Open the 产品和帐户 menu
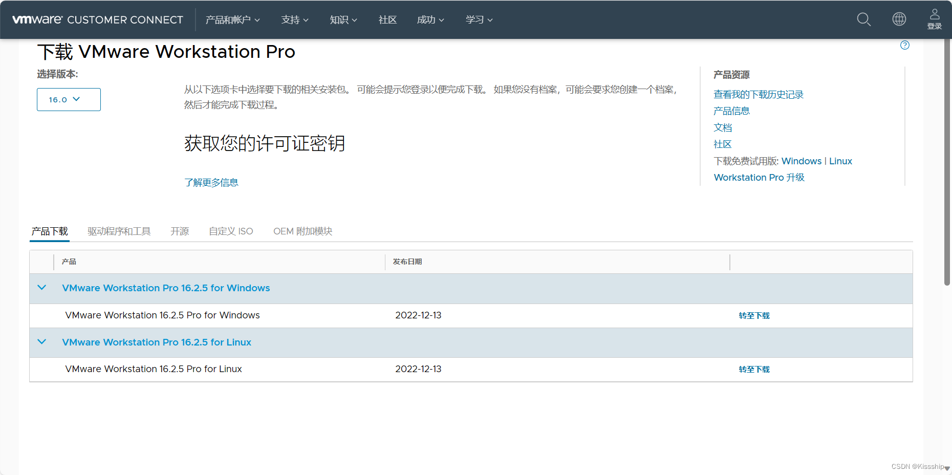Screen dimensions: 952x475 (x=233, y=19)
